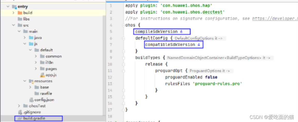
Task: Click the compileSdkVersion 6 line
Action: [159, 32]
